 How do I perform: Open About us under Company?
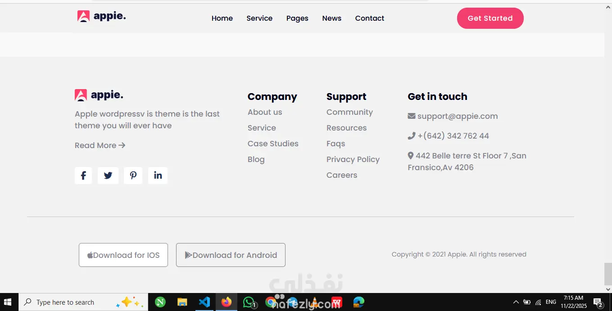pyautogui.click(x=265, y=112)
